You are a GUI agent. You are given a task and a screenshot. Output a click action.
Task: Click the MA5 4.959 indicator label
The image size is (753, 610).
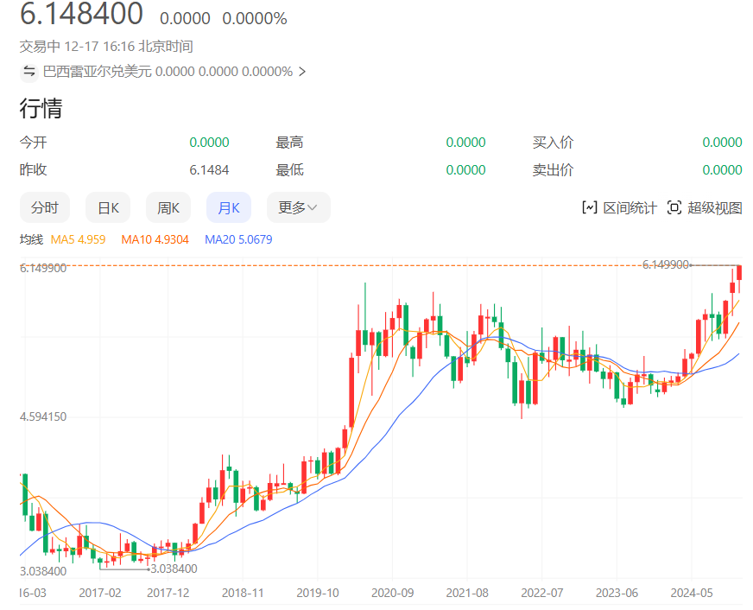pyautogui.click(x=78, y=239)
